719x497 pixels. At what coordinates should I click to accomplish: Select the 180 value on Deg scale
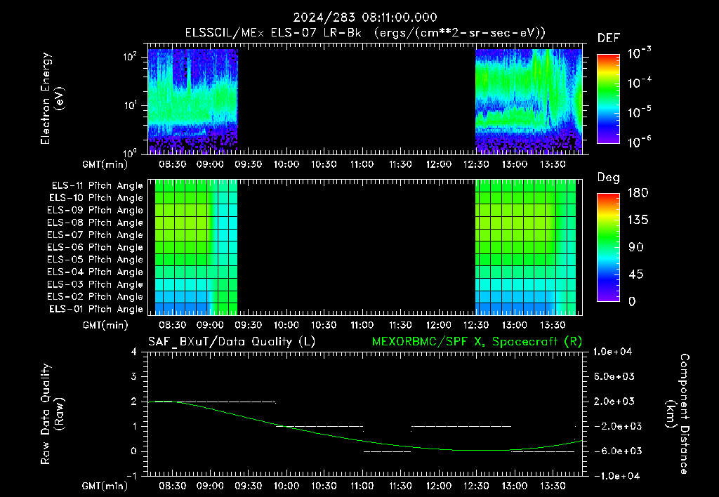coord(638,193)
